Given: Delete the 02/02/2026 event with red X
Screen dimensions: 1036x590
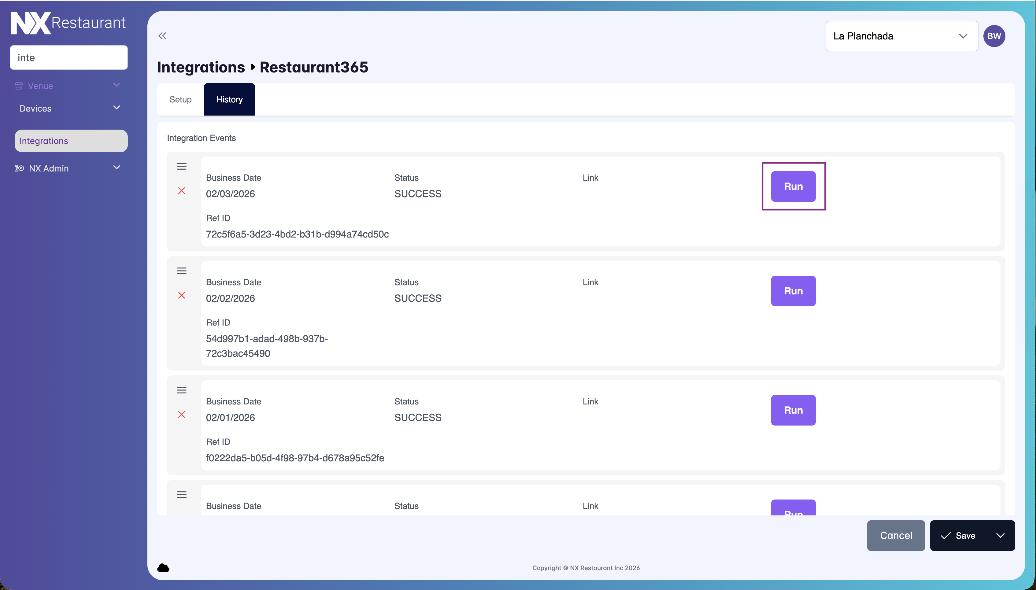Looking at the screenshot, I should (182, 295).
